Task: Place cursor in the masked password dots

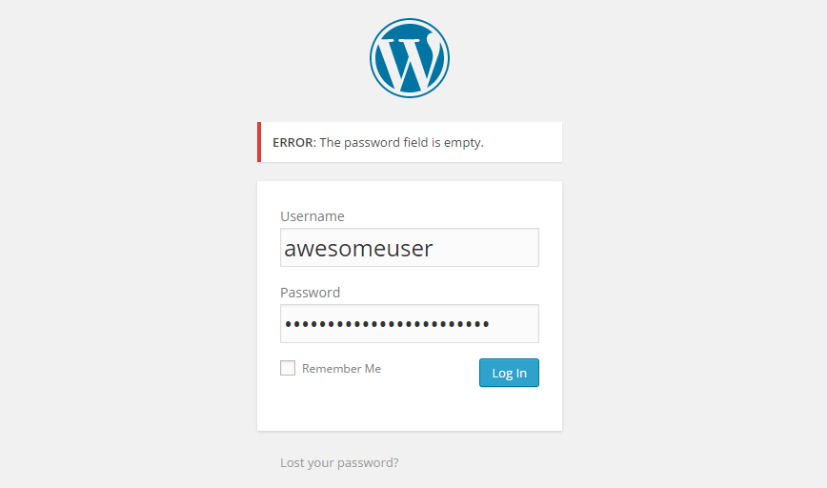Action: tap(387, 324)
